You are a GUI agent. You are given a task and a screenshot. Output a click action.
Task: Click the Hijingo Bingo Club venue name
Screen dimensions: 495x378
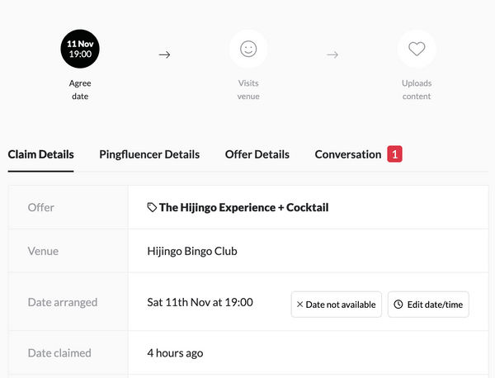[191, 251]
